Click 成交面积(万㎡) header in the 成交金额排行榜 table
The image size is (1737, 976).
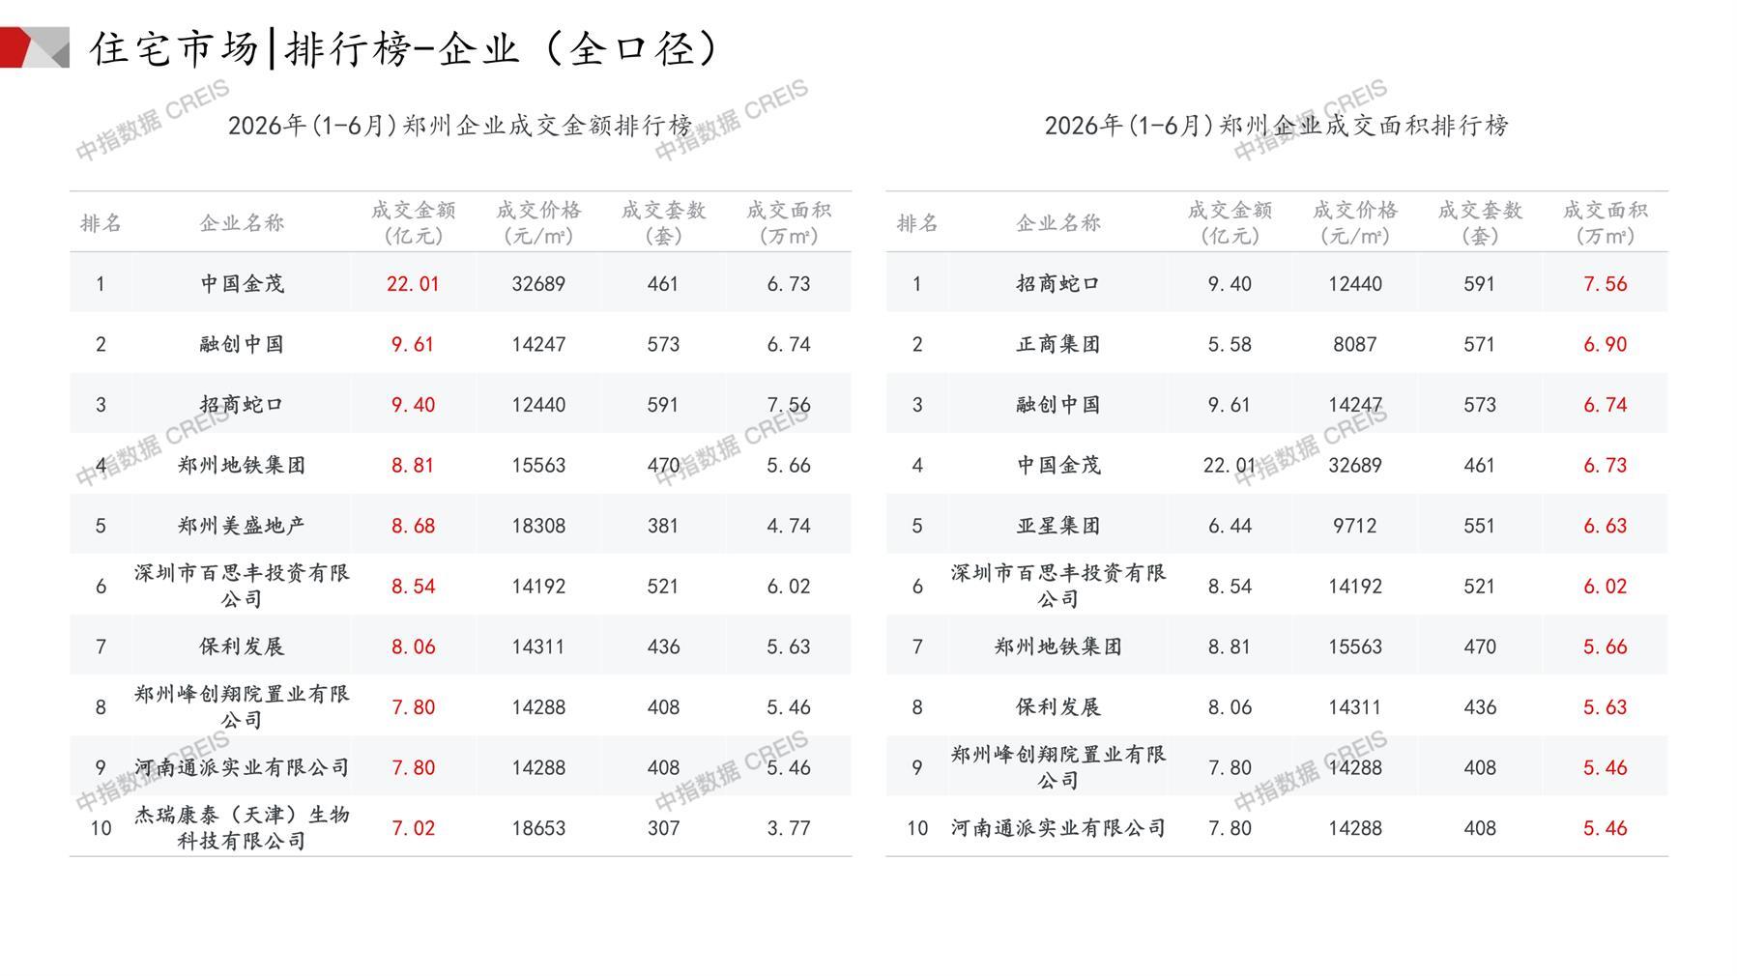(x=789, y=223)
